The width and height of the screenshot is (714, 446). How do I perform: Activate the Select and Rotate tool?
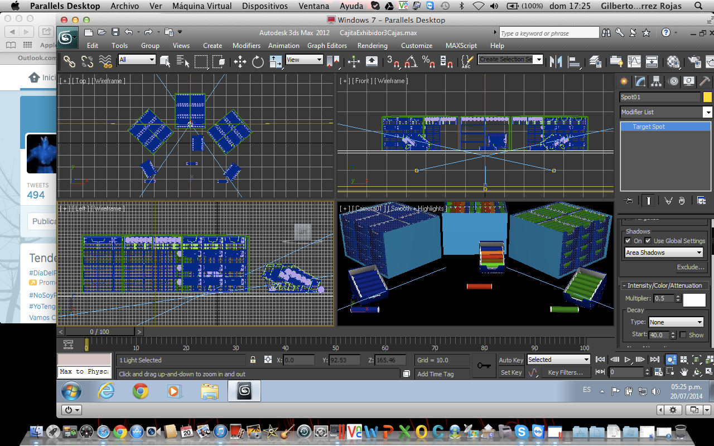pyautogui.click(x=258, y=61)
